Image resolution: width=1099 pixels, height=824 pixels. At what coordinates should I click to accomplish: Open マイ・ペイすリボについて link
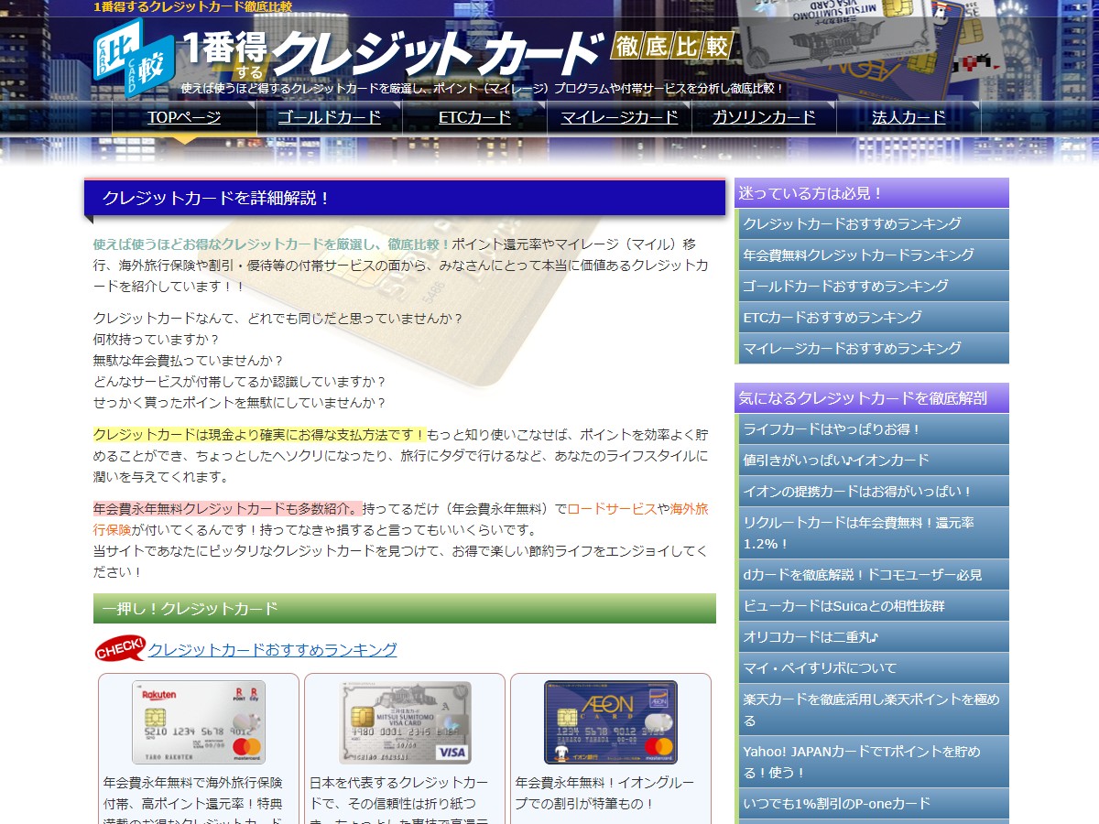coord(872,668)
